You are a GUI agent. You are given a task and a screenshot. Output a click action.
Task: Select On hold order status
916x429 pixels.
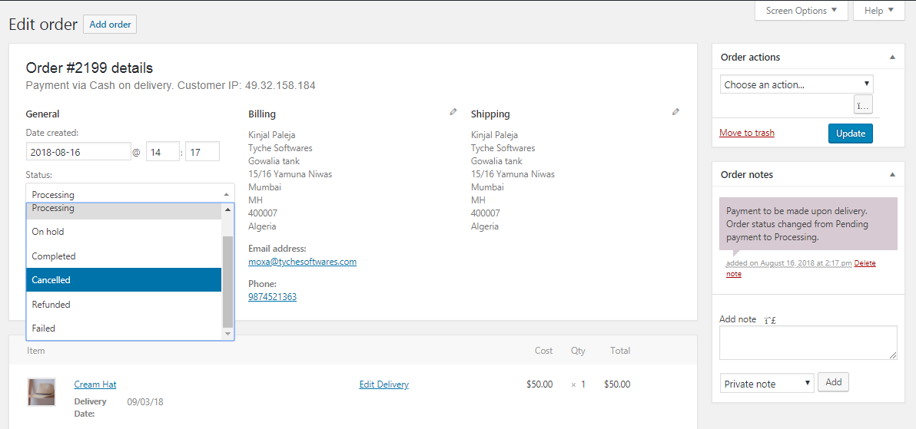124,232
